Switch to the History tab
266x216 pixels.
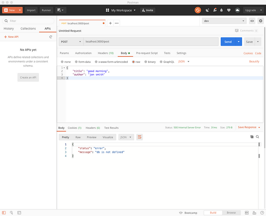[9, 29]
